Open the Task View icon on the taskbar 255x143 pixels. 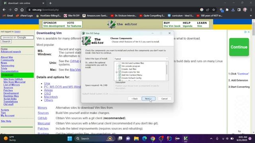coord(120,139)
